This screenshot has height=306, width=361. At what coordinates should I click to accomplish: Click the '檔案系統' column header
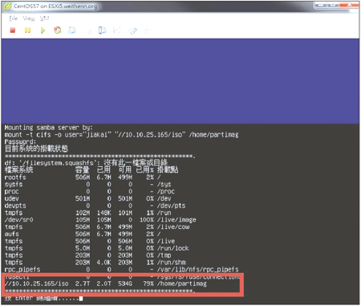(18, 169)
